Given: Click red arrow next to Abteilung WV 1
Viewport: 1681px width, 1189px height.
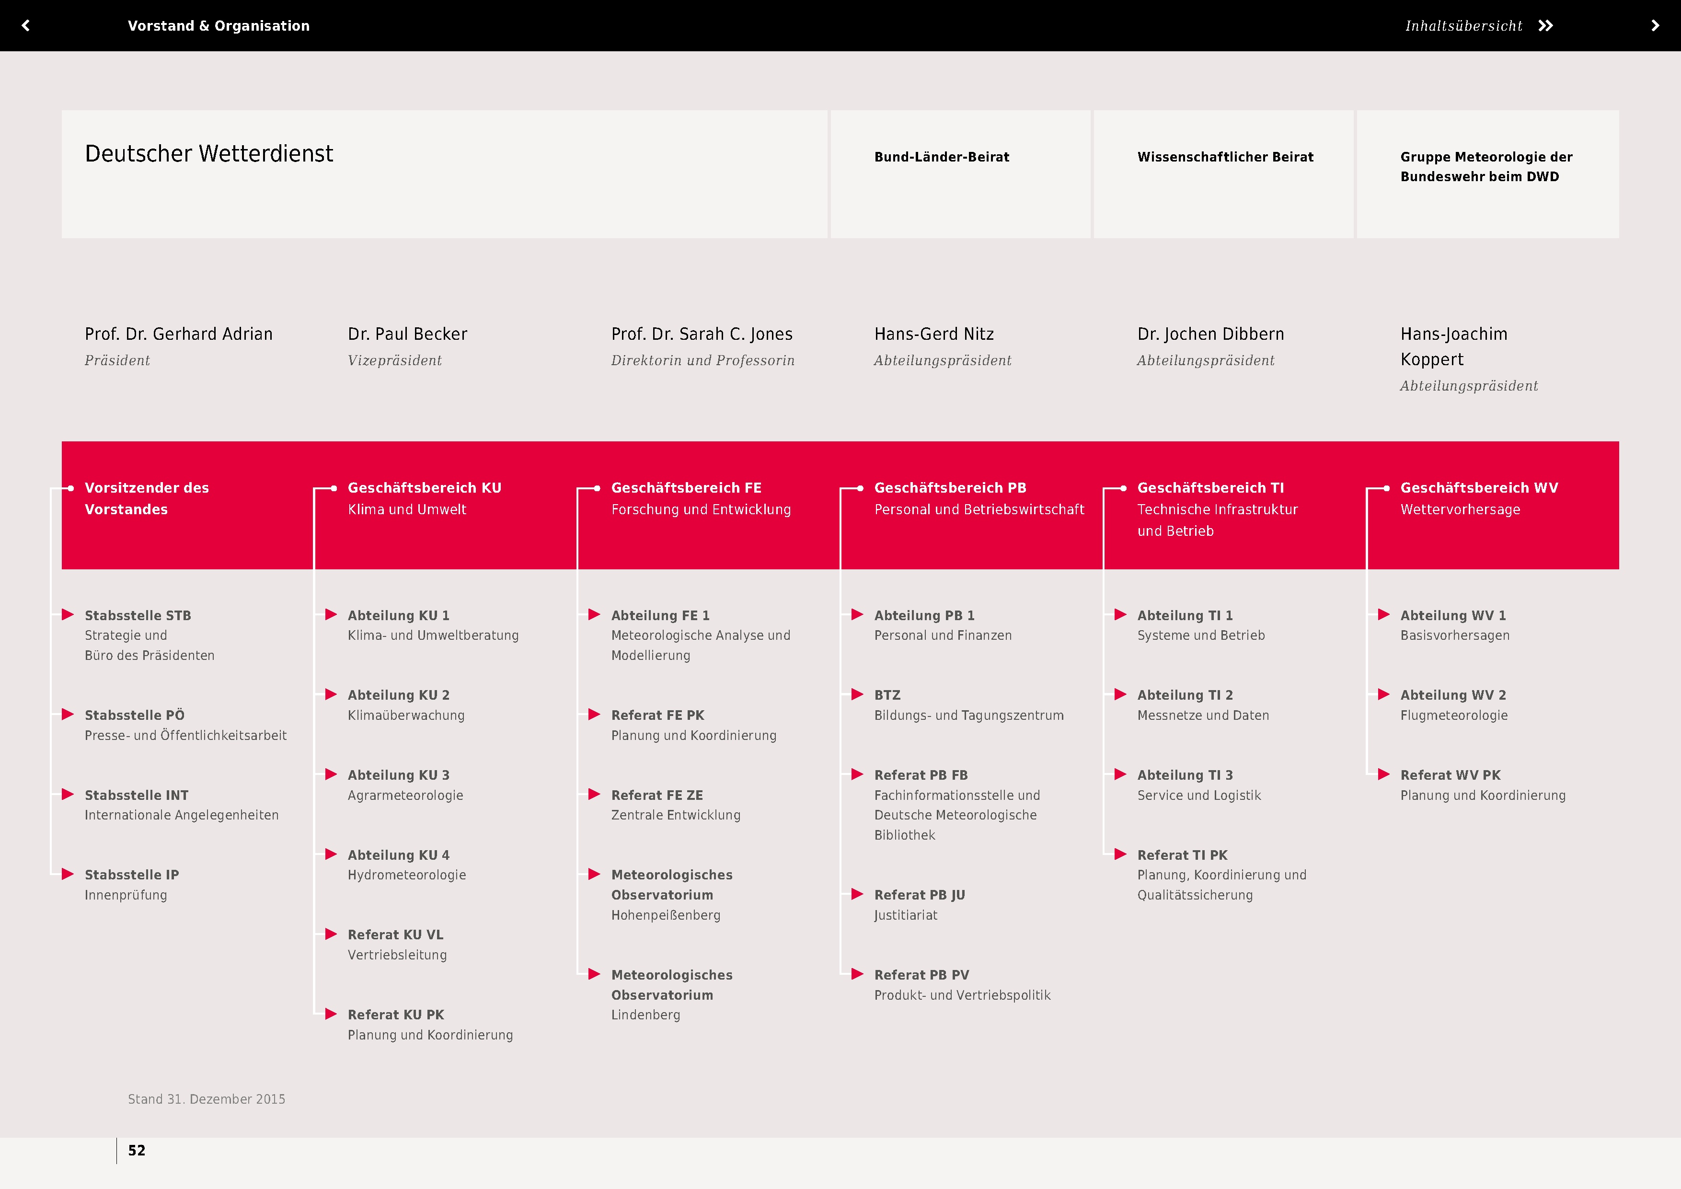Looking at the screenshot, I should pyautogui.click(x=1384, y=614).
